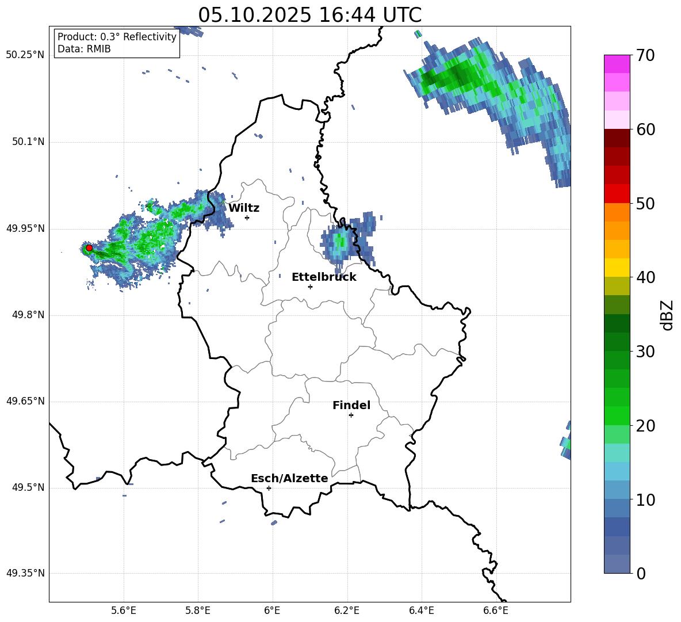
Task: Click the bright red 50 dBZ colorbar segment
Action: pyautogui.click(x=617, y=194)
